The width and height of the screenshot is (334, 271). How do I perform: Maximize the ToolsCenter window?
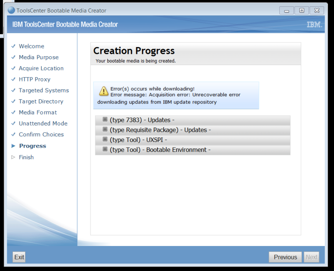[x=301, y=10]
